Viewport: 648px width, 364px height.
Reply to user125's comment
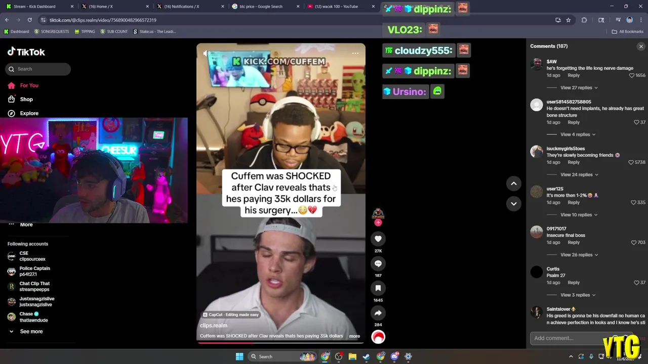tap(574, 202)
